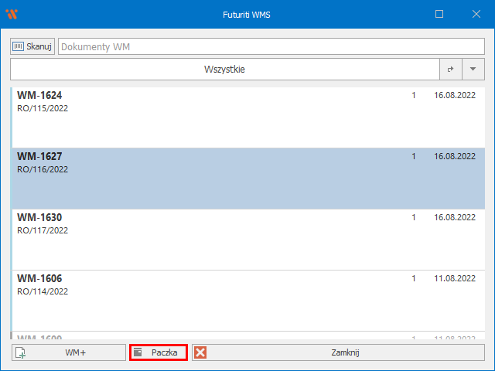Click the Skanuj barcode scan button

tap(32, 46)
